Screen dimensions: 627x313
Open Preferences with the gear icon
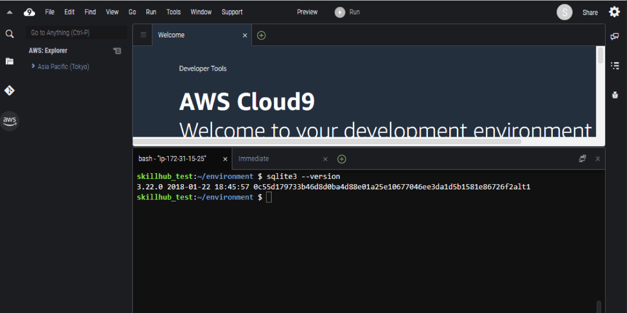click(x=614, y=12)
